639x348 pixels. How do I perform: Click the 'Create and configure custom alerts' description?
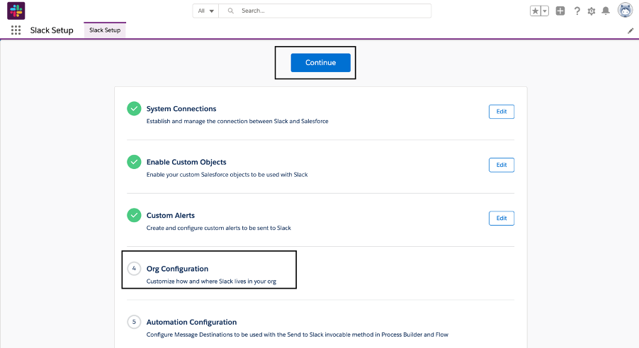click(218, 228)
